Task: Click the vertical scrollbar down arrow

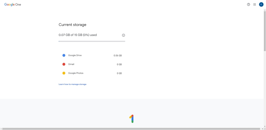Action: 265,127
